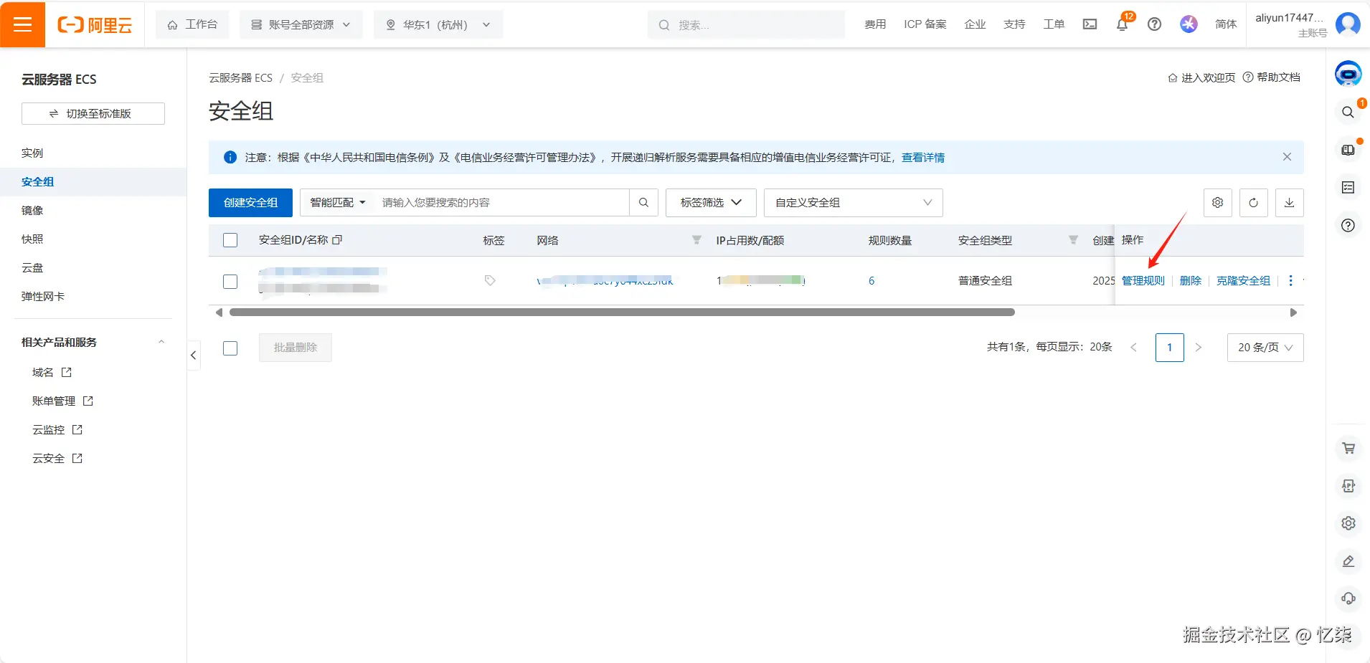Open the 20 条/页 page size dropdown
The height and width of the screenshot is (663, 1370).
click(1265, 348)
